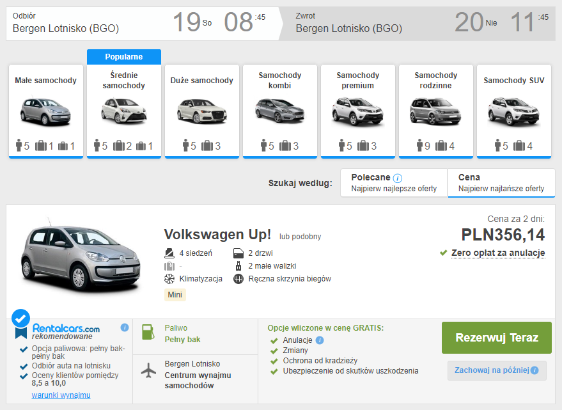The width and height of the screenshot is (562, 410).
Task: Click the luggage icon in Samochody SUV card
Action: 519,146
